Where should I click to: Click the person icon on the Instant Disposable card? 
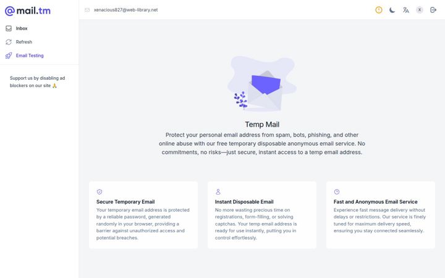point(218,192)
